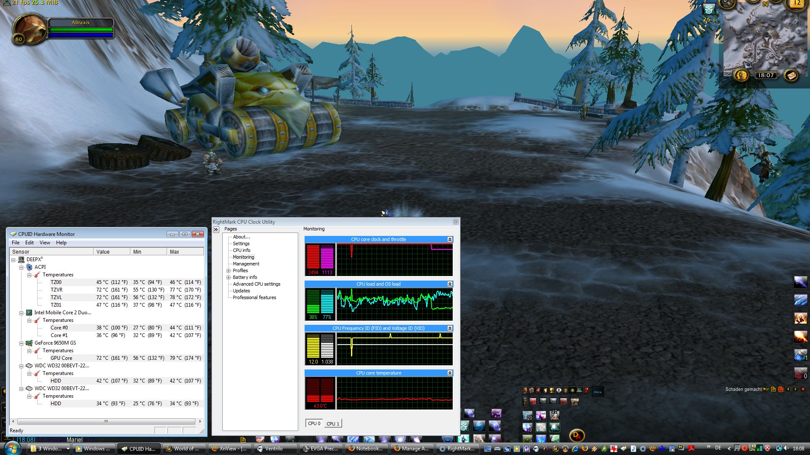Click the damage meter left arrow
The image size is (810, 455).
(788, 389)
